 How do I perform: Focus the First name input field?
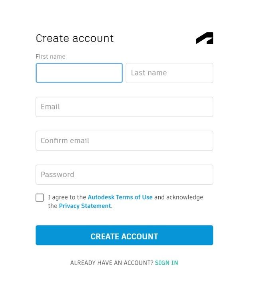pyautogui.click(x=79, y=73)
